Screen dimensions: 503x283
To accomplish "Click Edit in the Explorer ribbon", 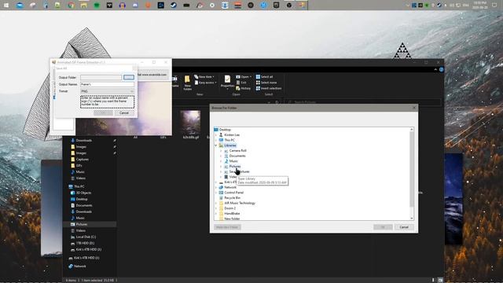I will click(x=241, y=83).
